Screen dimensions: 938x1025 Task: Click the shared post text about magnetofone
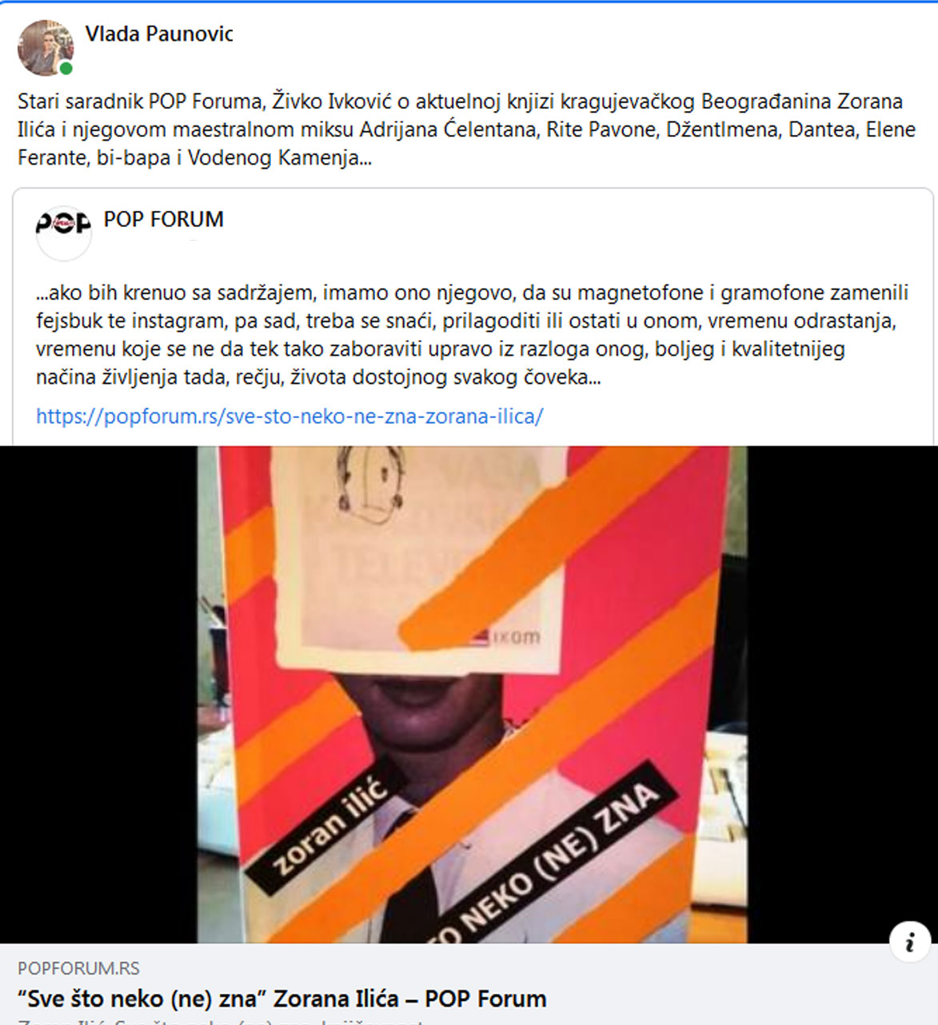(472, 334)
